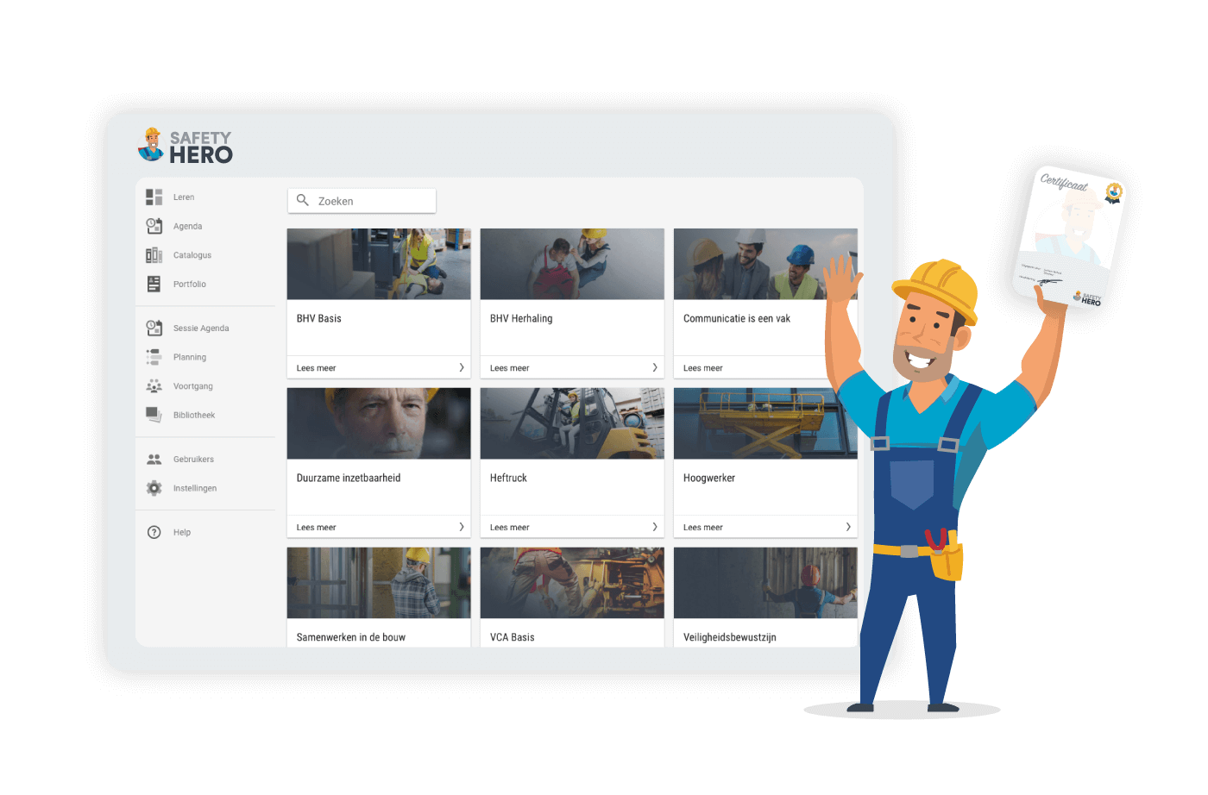Expand the Heftruck chevron arrow

click(655, 527)
